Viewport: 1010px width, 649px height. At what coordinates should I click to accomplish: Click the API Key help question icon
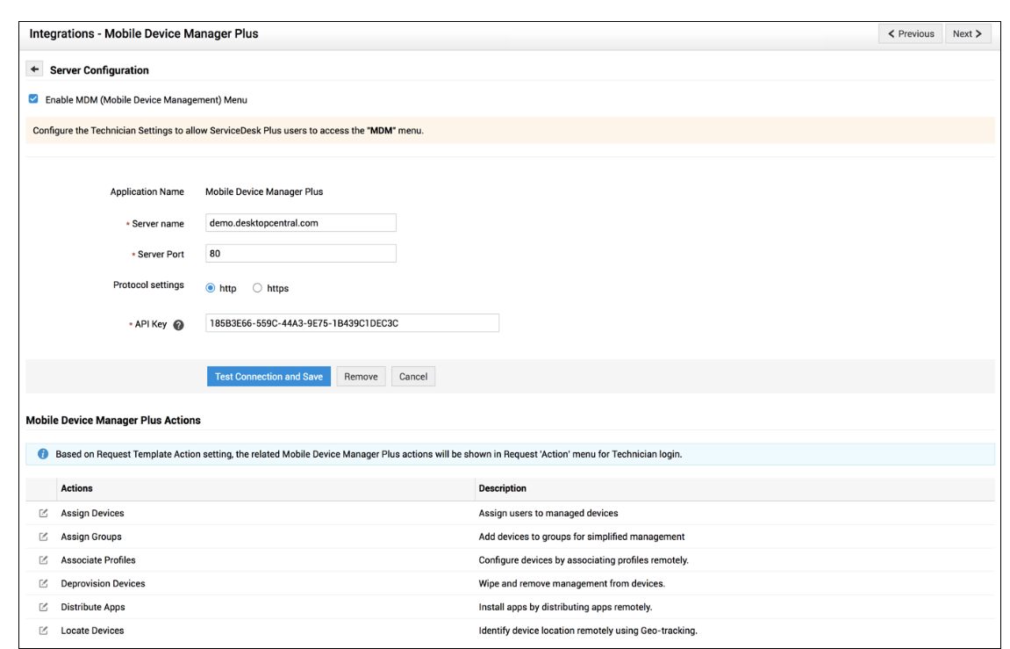pos(179,324)
